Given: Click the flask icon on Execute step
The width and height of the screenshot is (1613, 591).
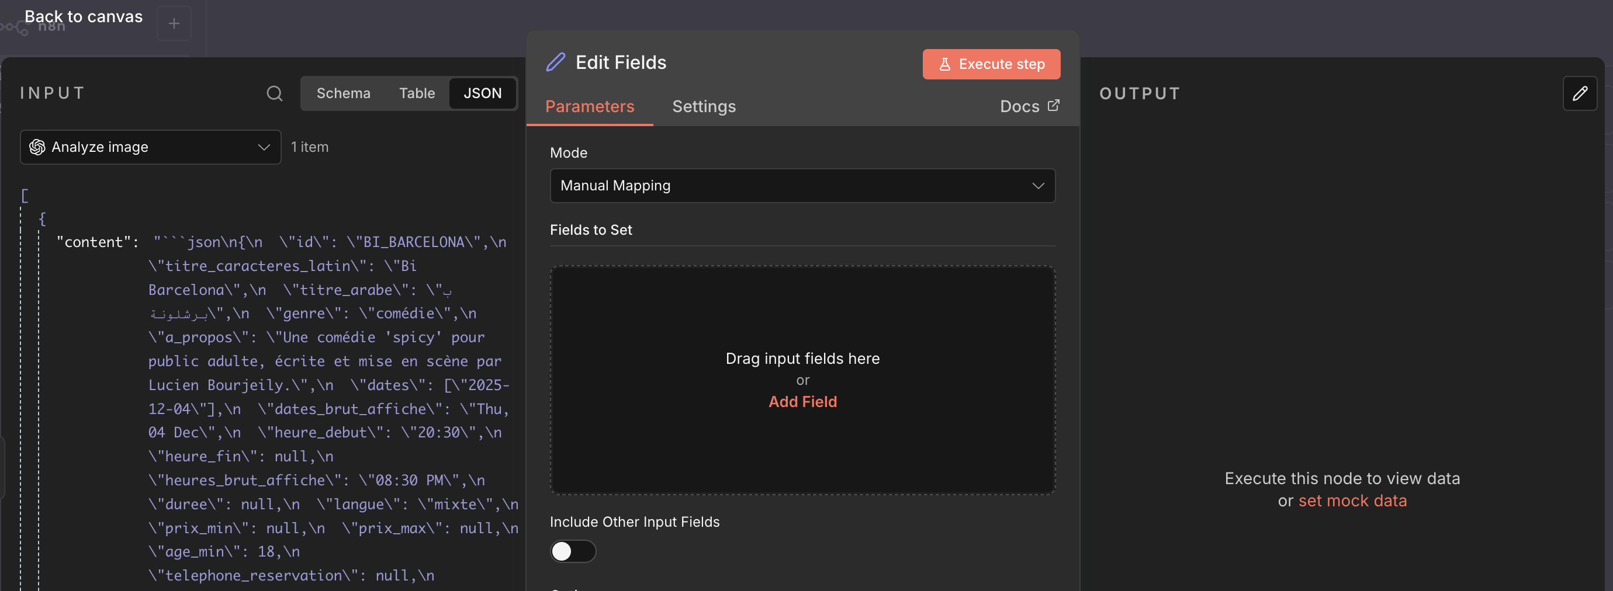Looking at the screenshot, I should 945,64.
